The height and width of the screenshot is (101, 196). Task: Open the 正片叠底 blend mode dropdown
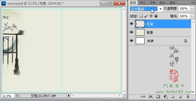(x=146, y=9)
